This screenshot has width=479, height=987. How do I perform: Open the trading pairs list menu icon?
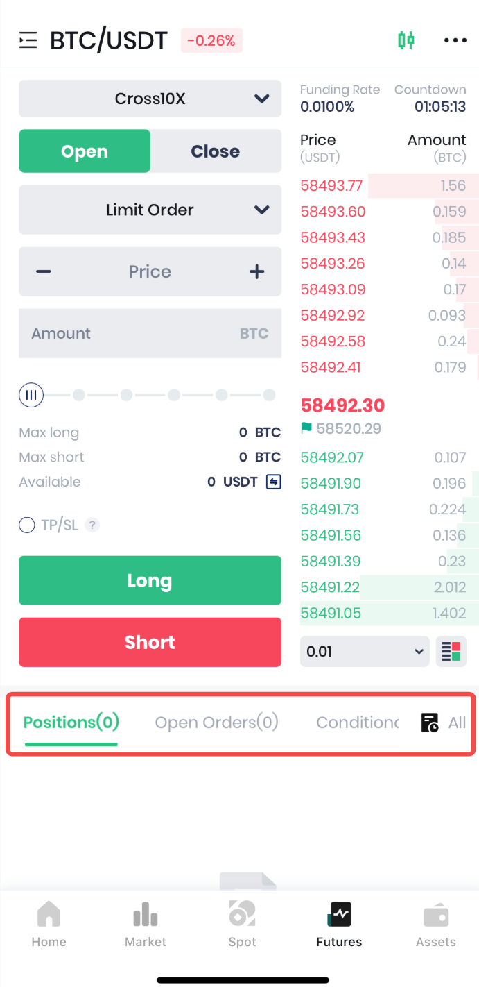point(28,40)
